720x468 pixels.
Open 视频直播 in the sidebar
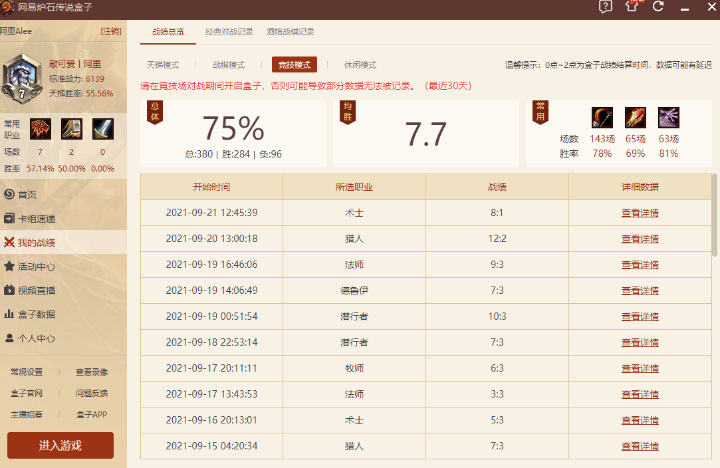click(63, 291)
